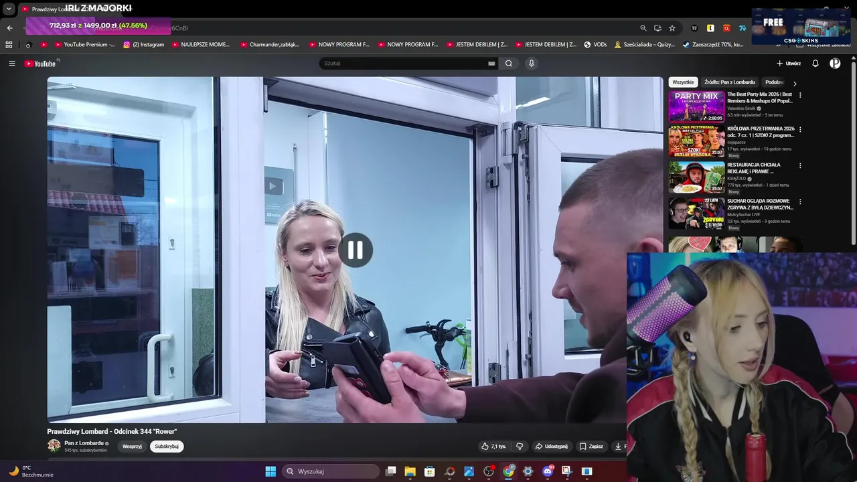This screenshot has width=857, height=482.
Task: Open '(2) Instagram' bookmark
Action: point(144,45)
